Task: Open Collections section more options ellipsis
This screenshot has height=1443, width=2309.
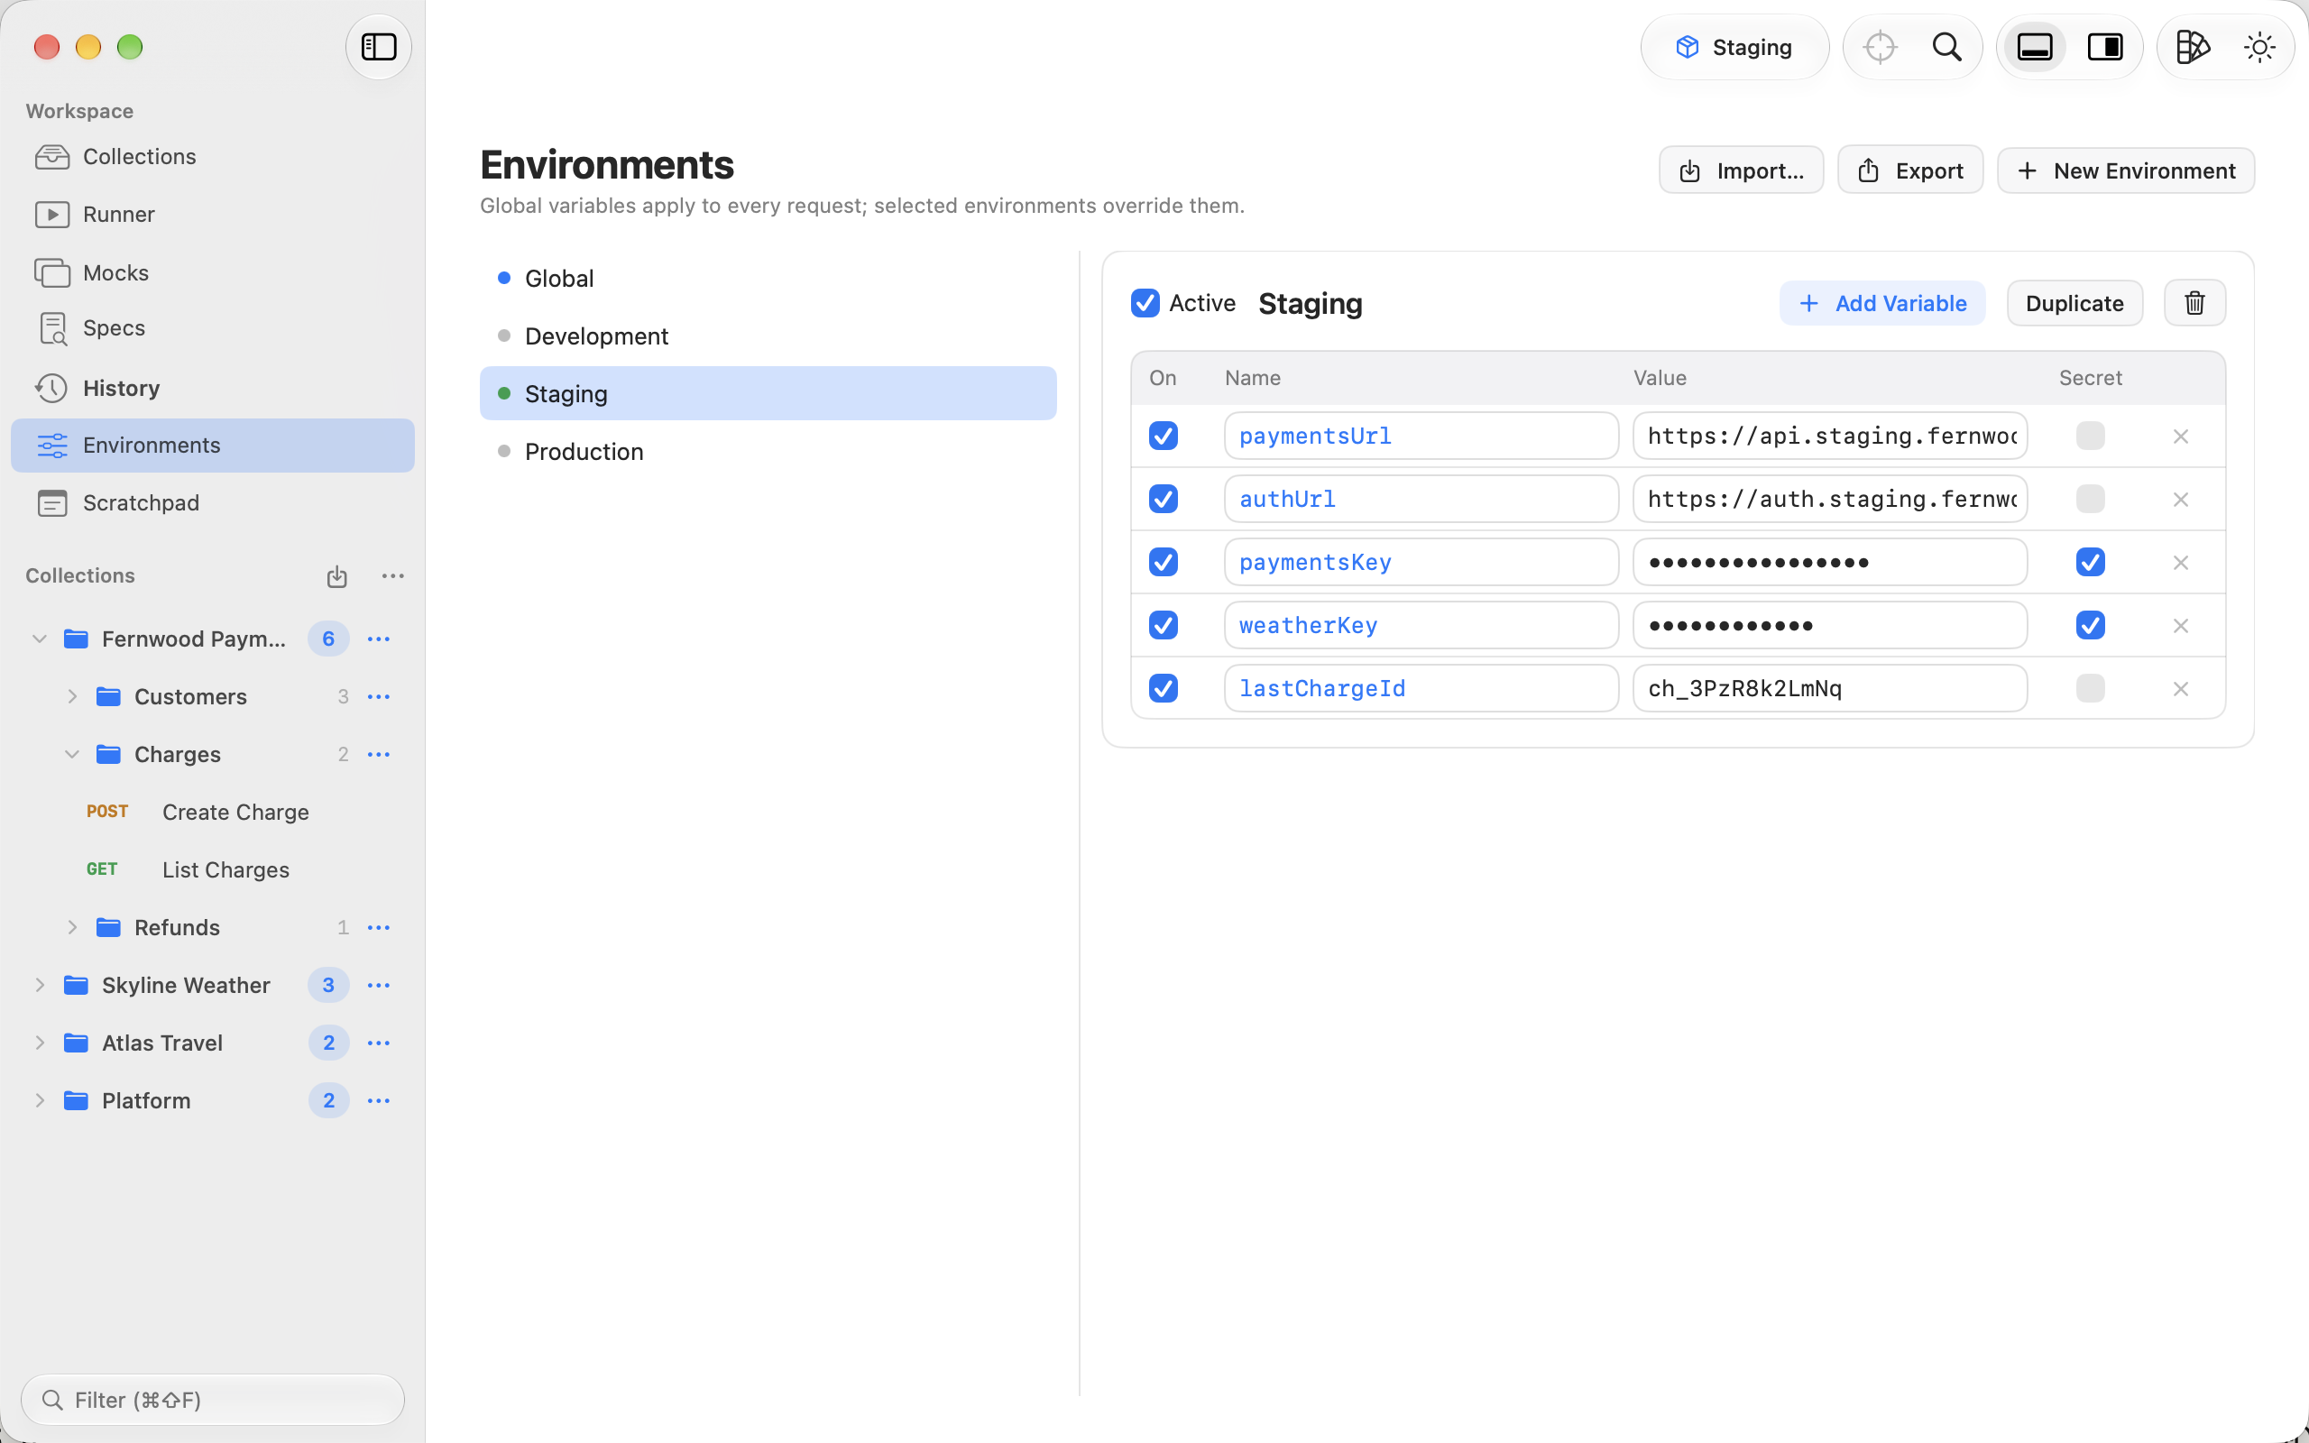Action: click(x=393, y=576)
